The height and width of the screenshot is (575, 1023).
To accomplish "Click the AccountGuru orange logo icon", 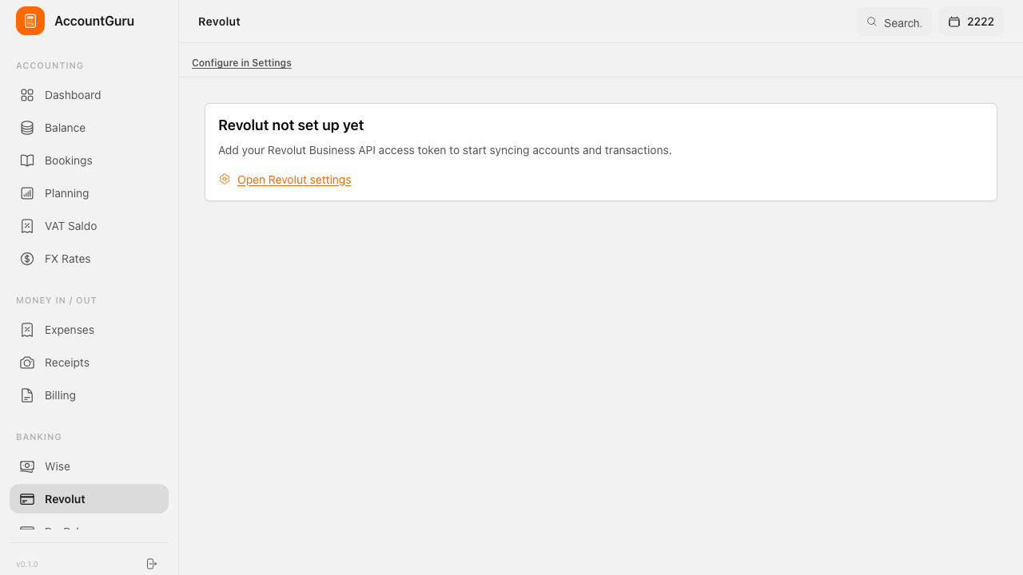I will tap(30, 21).
